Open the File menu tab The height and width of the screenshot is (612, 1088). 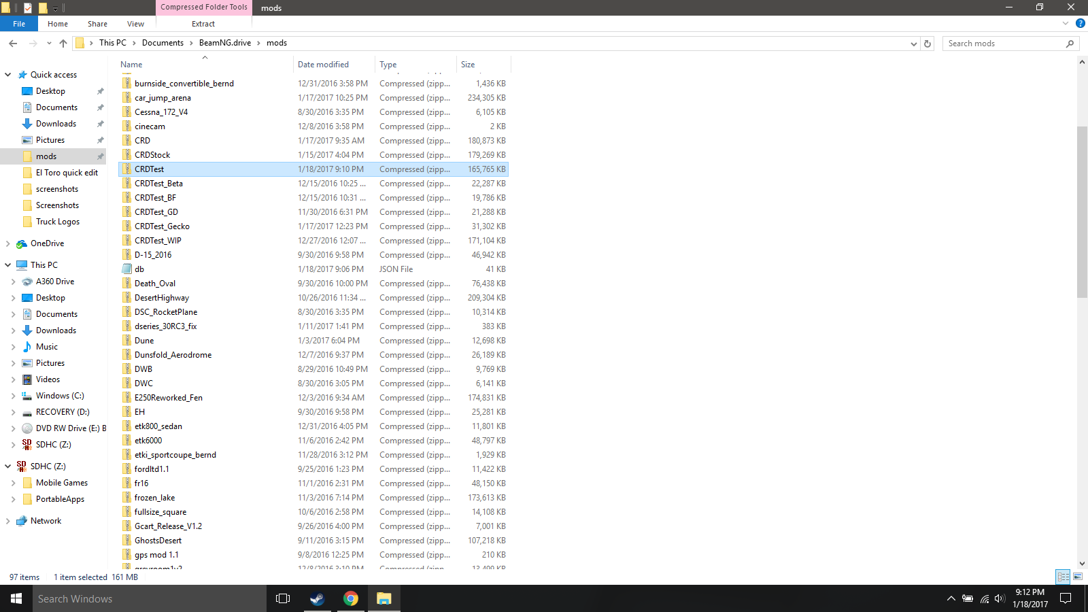pyautogui.click(x=19, y=24)
